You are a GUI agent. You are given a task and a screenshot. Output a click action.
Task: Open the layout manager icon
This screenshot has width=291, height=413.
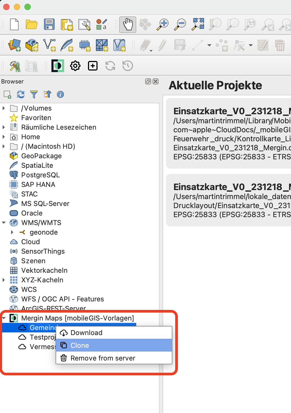pos(85,25)
